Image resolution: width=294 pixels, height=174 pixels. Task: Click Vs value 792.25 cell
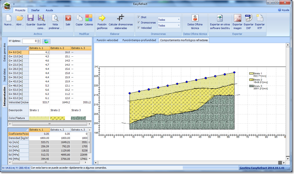pos(60,146)
